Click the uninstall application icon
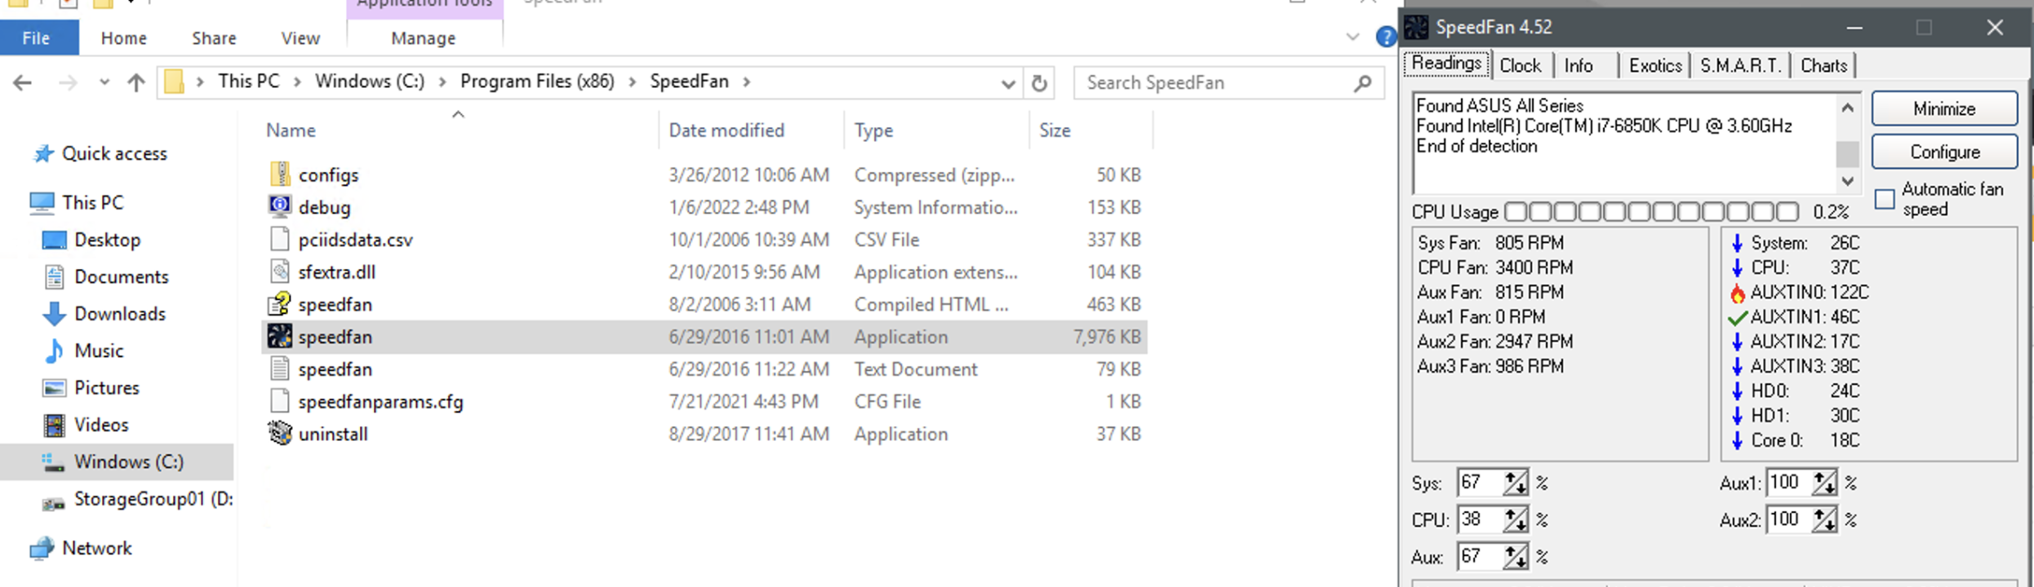This screenshot has height=587, width=2034. [x=280, y=433]
